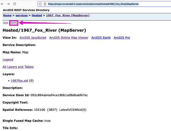Open the tracking protection shield icon
The image size is (171, 131).
40,4
